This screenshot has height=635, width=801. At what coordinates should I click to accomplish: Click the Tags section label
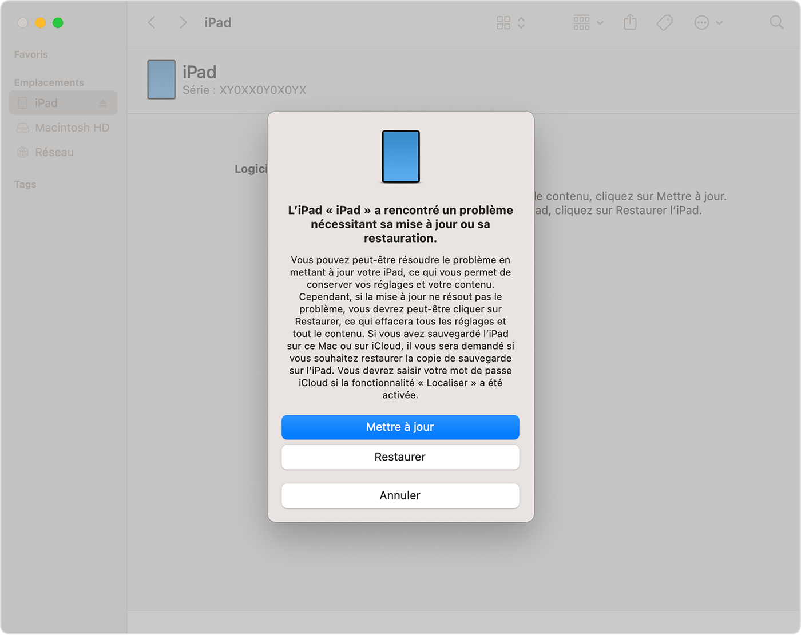coord(25,184)
